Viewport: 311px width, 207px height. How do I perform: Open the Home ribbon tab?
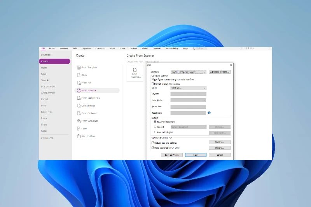pos(52,48)
